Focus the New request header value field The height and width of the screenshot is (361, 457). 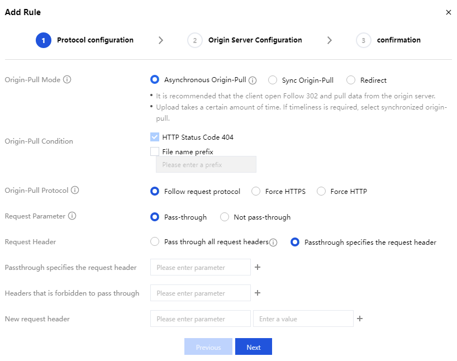[303, 319]
